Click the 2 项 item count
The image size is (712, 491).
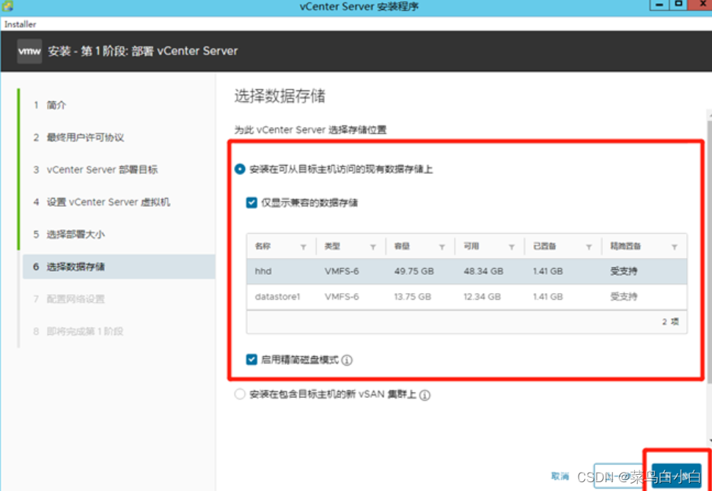pos(670,322)
